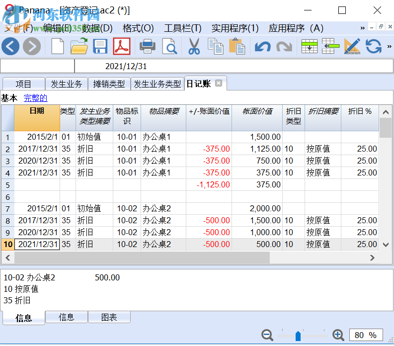Screen dimensions: 394x346
Task: Click the pencil and ruler edit icon
Action: pyautogui.click(x=352, y=46)
